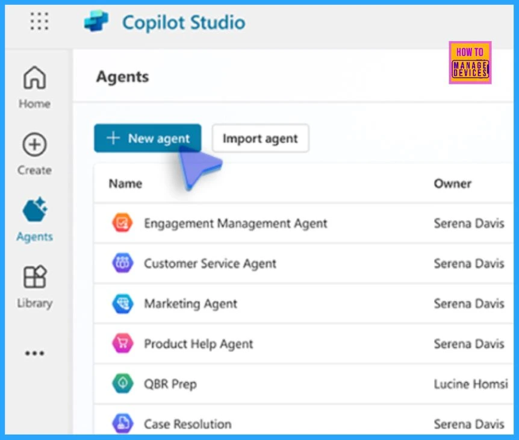This screenshot has width=519, height=440.
Task: Open Library in the sidebar
Action: click(34, 287)
